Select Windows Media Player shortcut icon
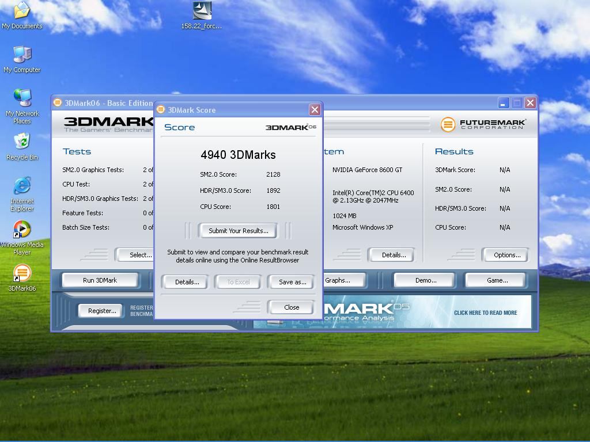Viewport: 590px width, 442px height. (22, 238)
